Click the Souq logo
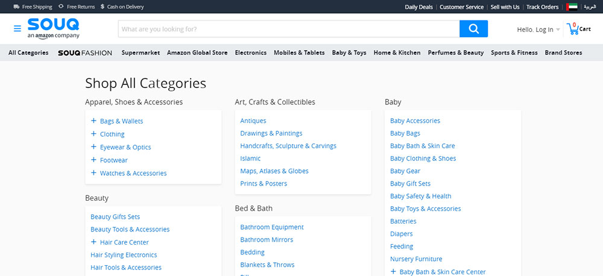This screenshot has width=603, height=276. (x=53, y=28)
